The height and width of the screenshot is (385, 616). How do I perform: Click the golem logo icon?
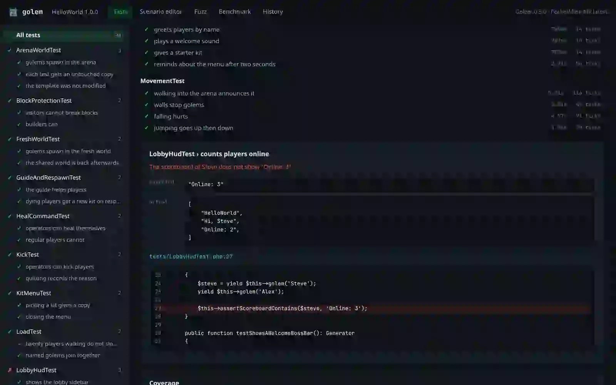coord(13,12)
